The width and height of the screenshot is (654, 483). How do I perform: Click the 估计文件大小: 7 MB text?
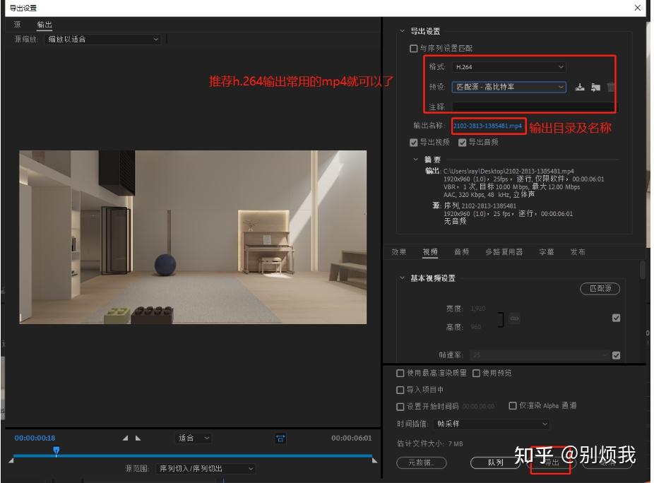tap(430, 443)
